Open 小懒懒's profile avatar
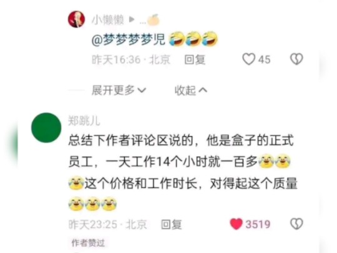 click(76, 19)
